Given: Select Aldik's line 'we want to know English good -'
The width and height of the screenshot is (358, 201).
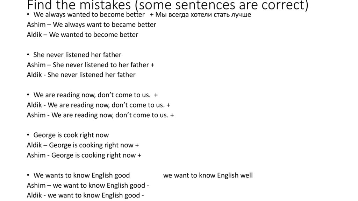Looking at the screenshot, I should click(85, 195).
